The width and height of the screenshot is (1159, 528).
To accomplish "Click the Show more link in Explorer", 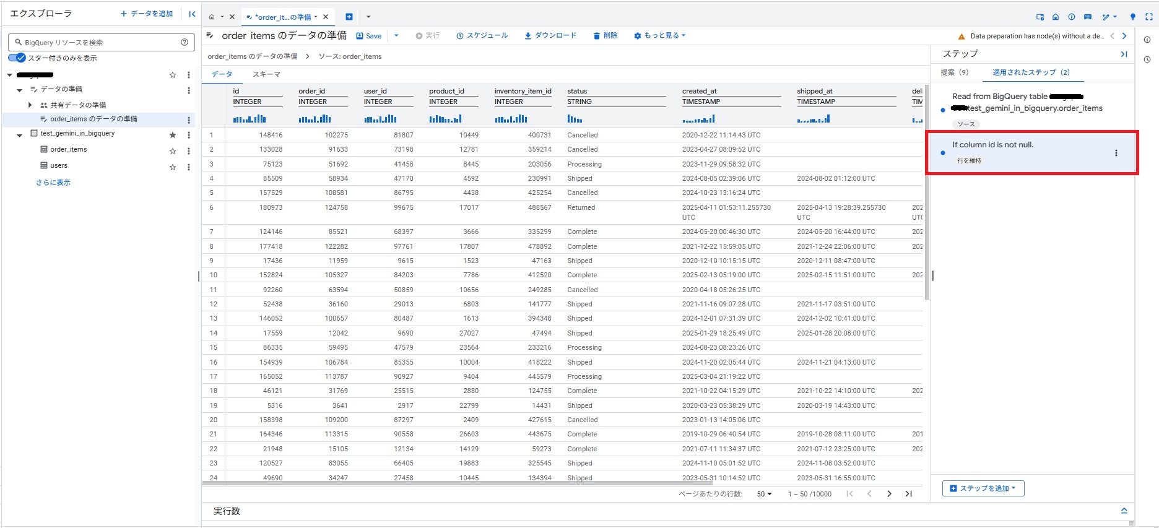I will pyautogui.click(x=53, y=183).
